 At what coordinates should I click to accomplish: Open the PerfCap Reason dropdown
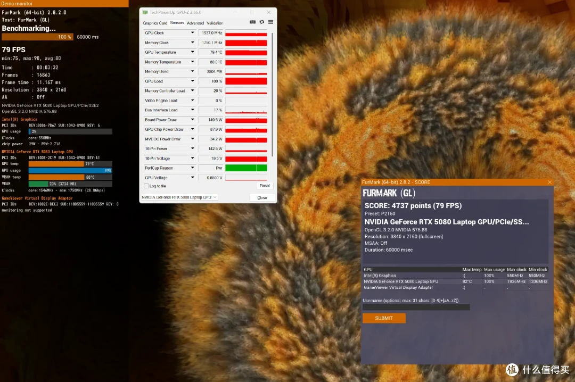tap(192, 168)
